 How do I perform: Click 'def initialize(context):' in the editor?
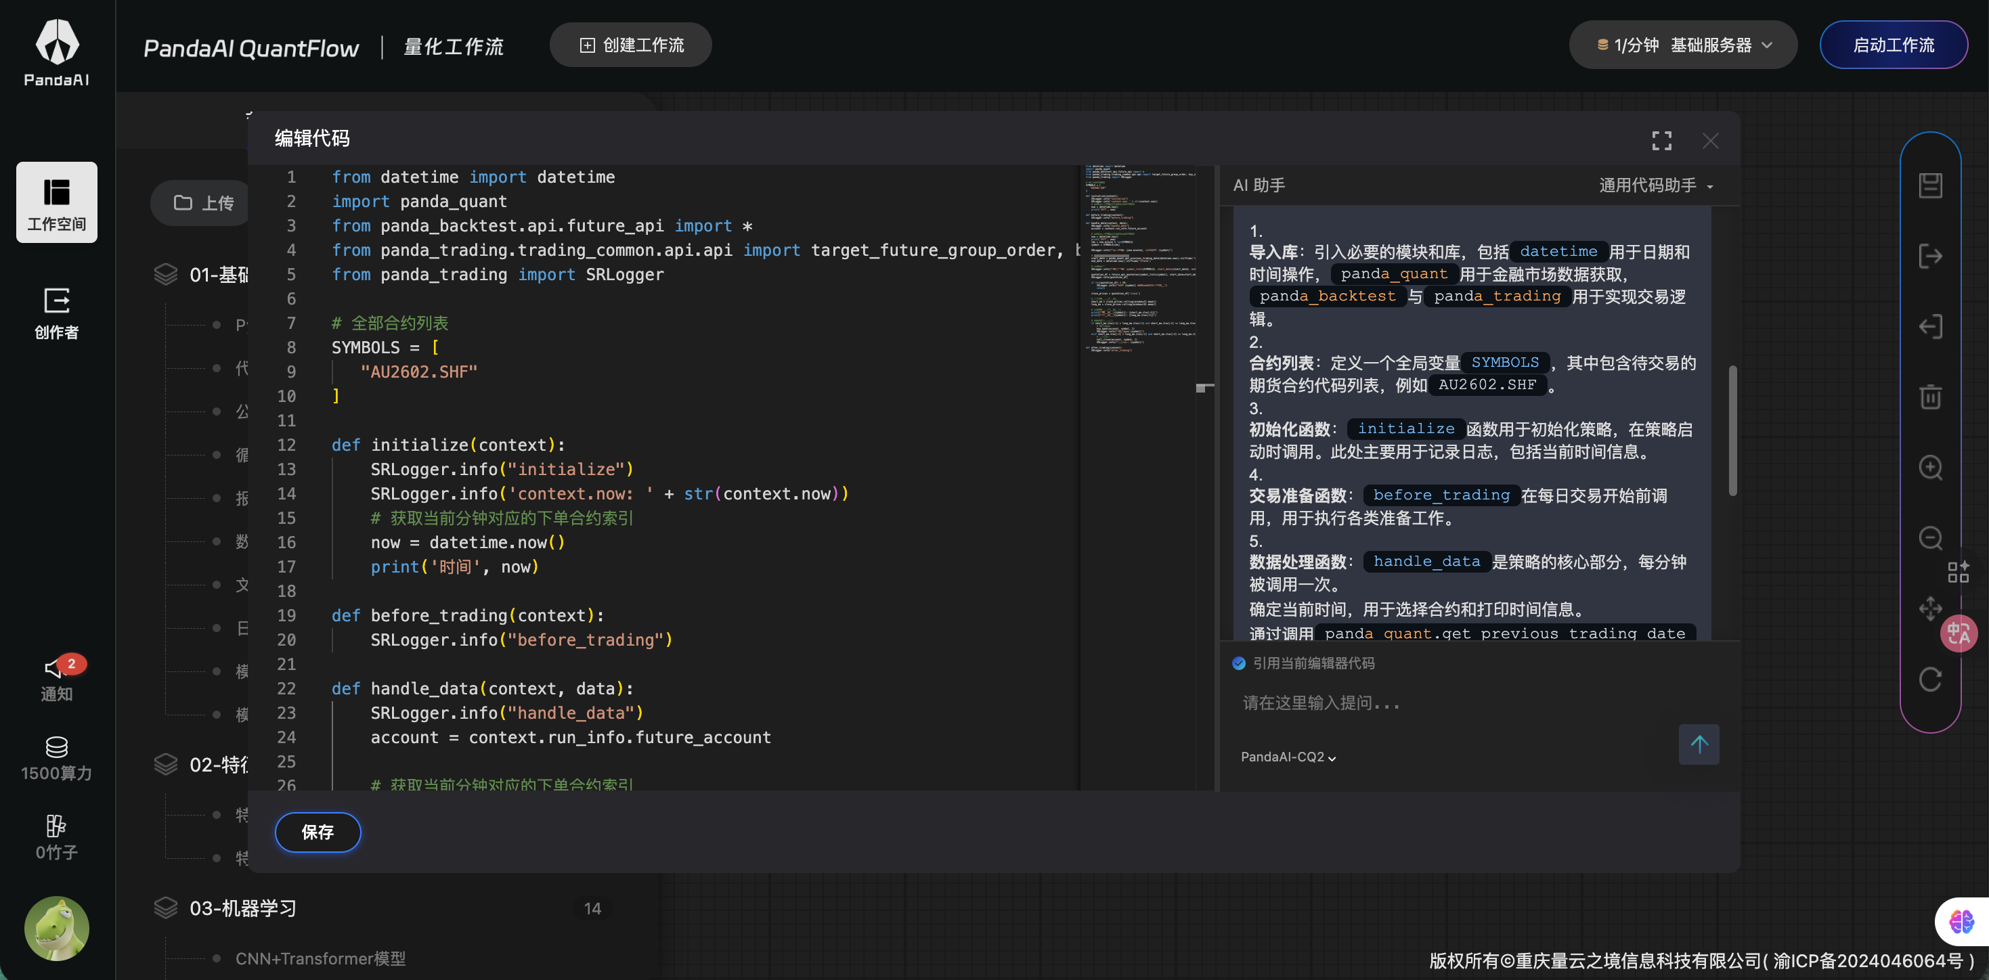[x=449, y=445]
